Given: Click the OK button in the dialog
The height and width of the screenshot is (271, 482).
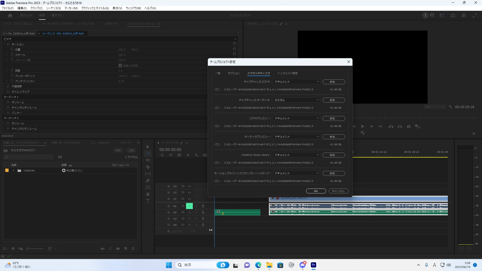Looking at the screenshot, I should click(x=316, y=191).
